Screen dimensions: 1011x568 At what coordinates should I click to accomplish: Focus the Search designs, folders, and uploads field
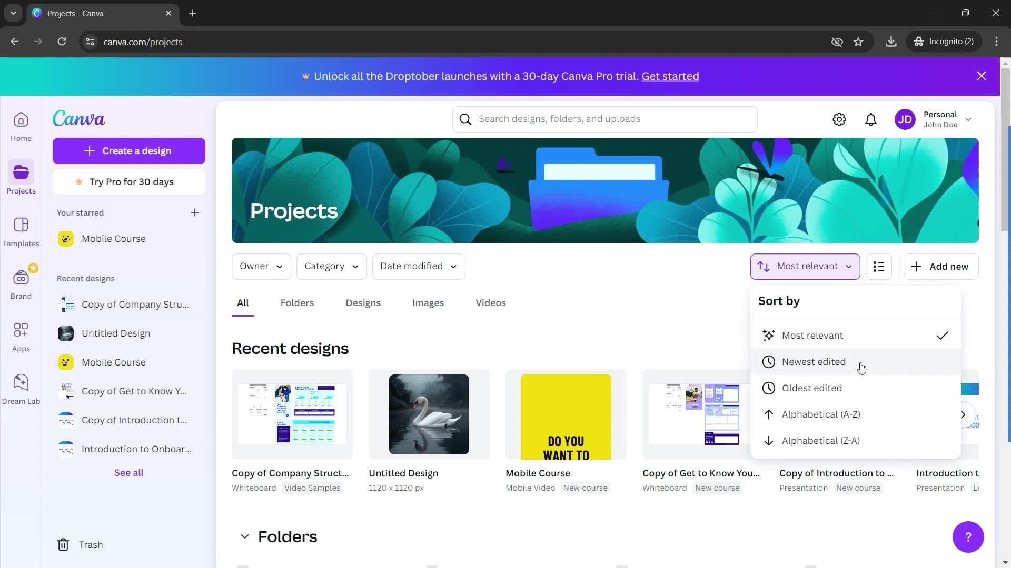[x=604, y=119]
